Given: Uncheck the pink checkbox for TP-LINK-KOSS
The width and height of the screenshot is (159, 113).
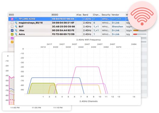Looking at the screenshot, I should pyautogui.click(x=12, y=19).
